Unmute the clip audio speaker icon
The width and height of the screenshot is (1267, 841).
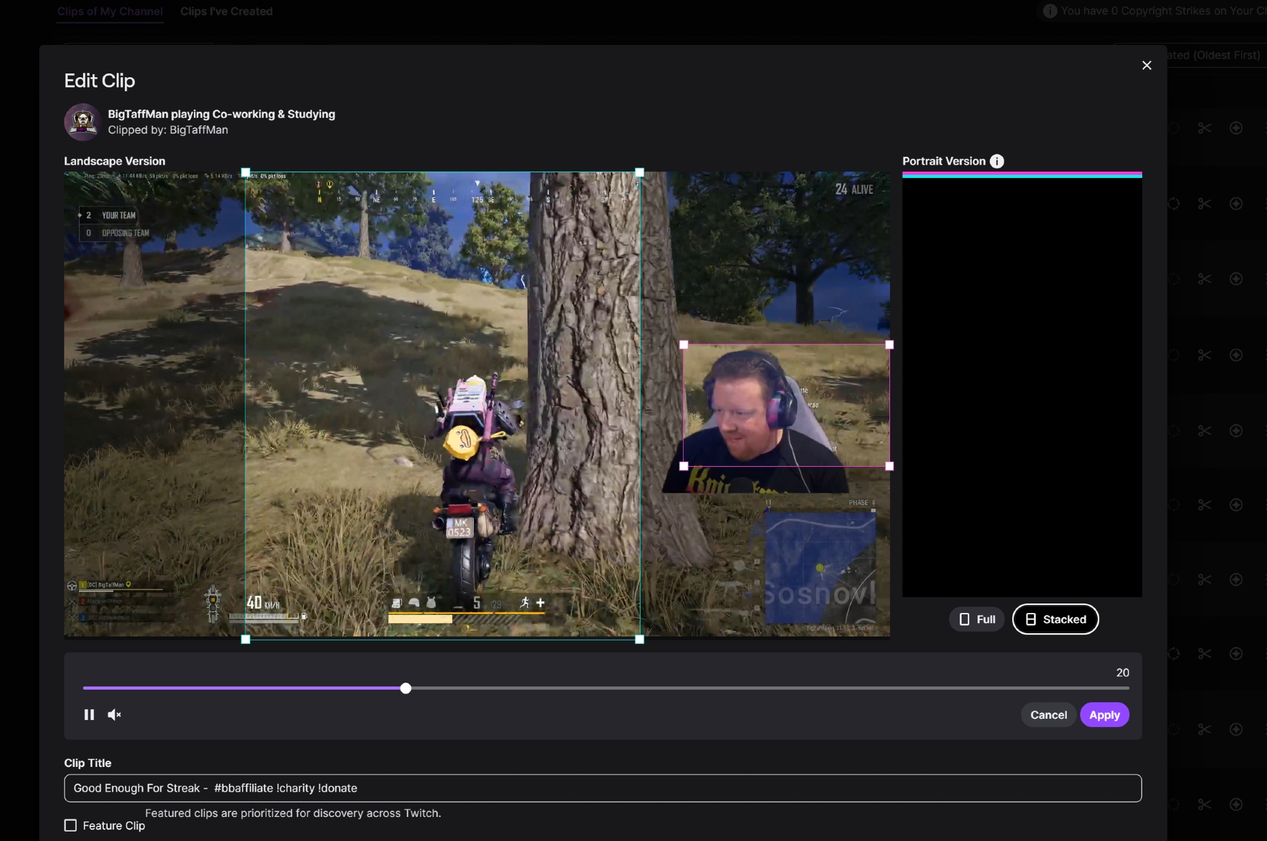coord(114,714)
